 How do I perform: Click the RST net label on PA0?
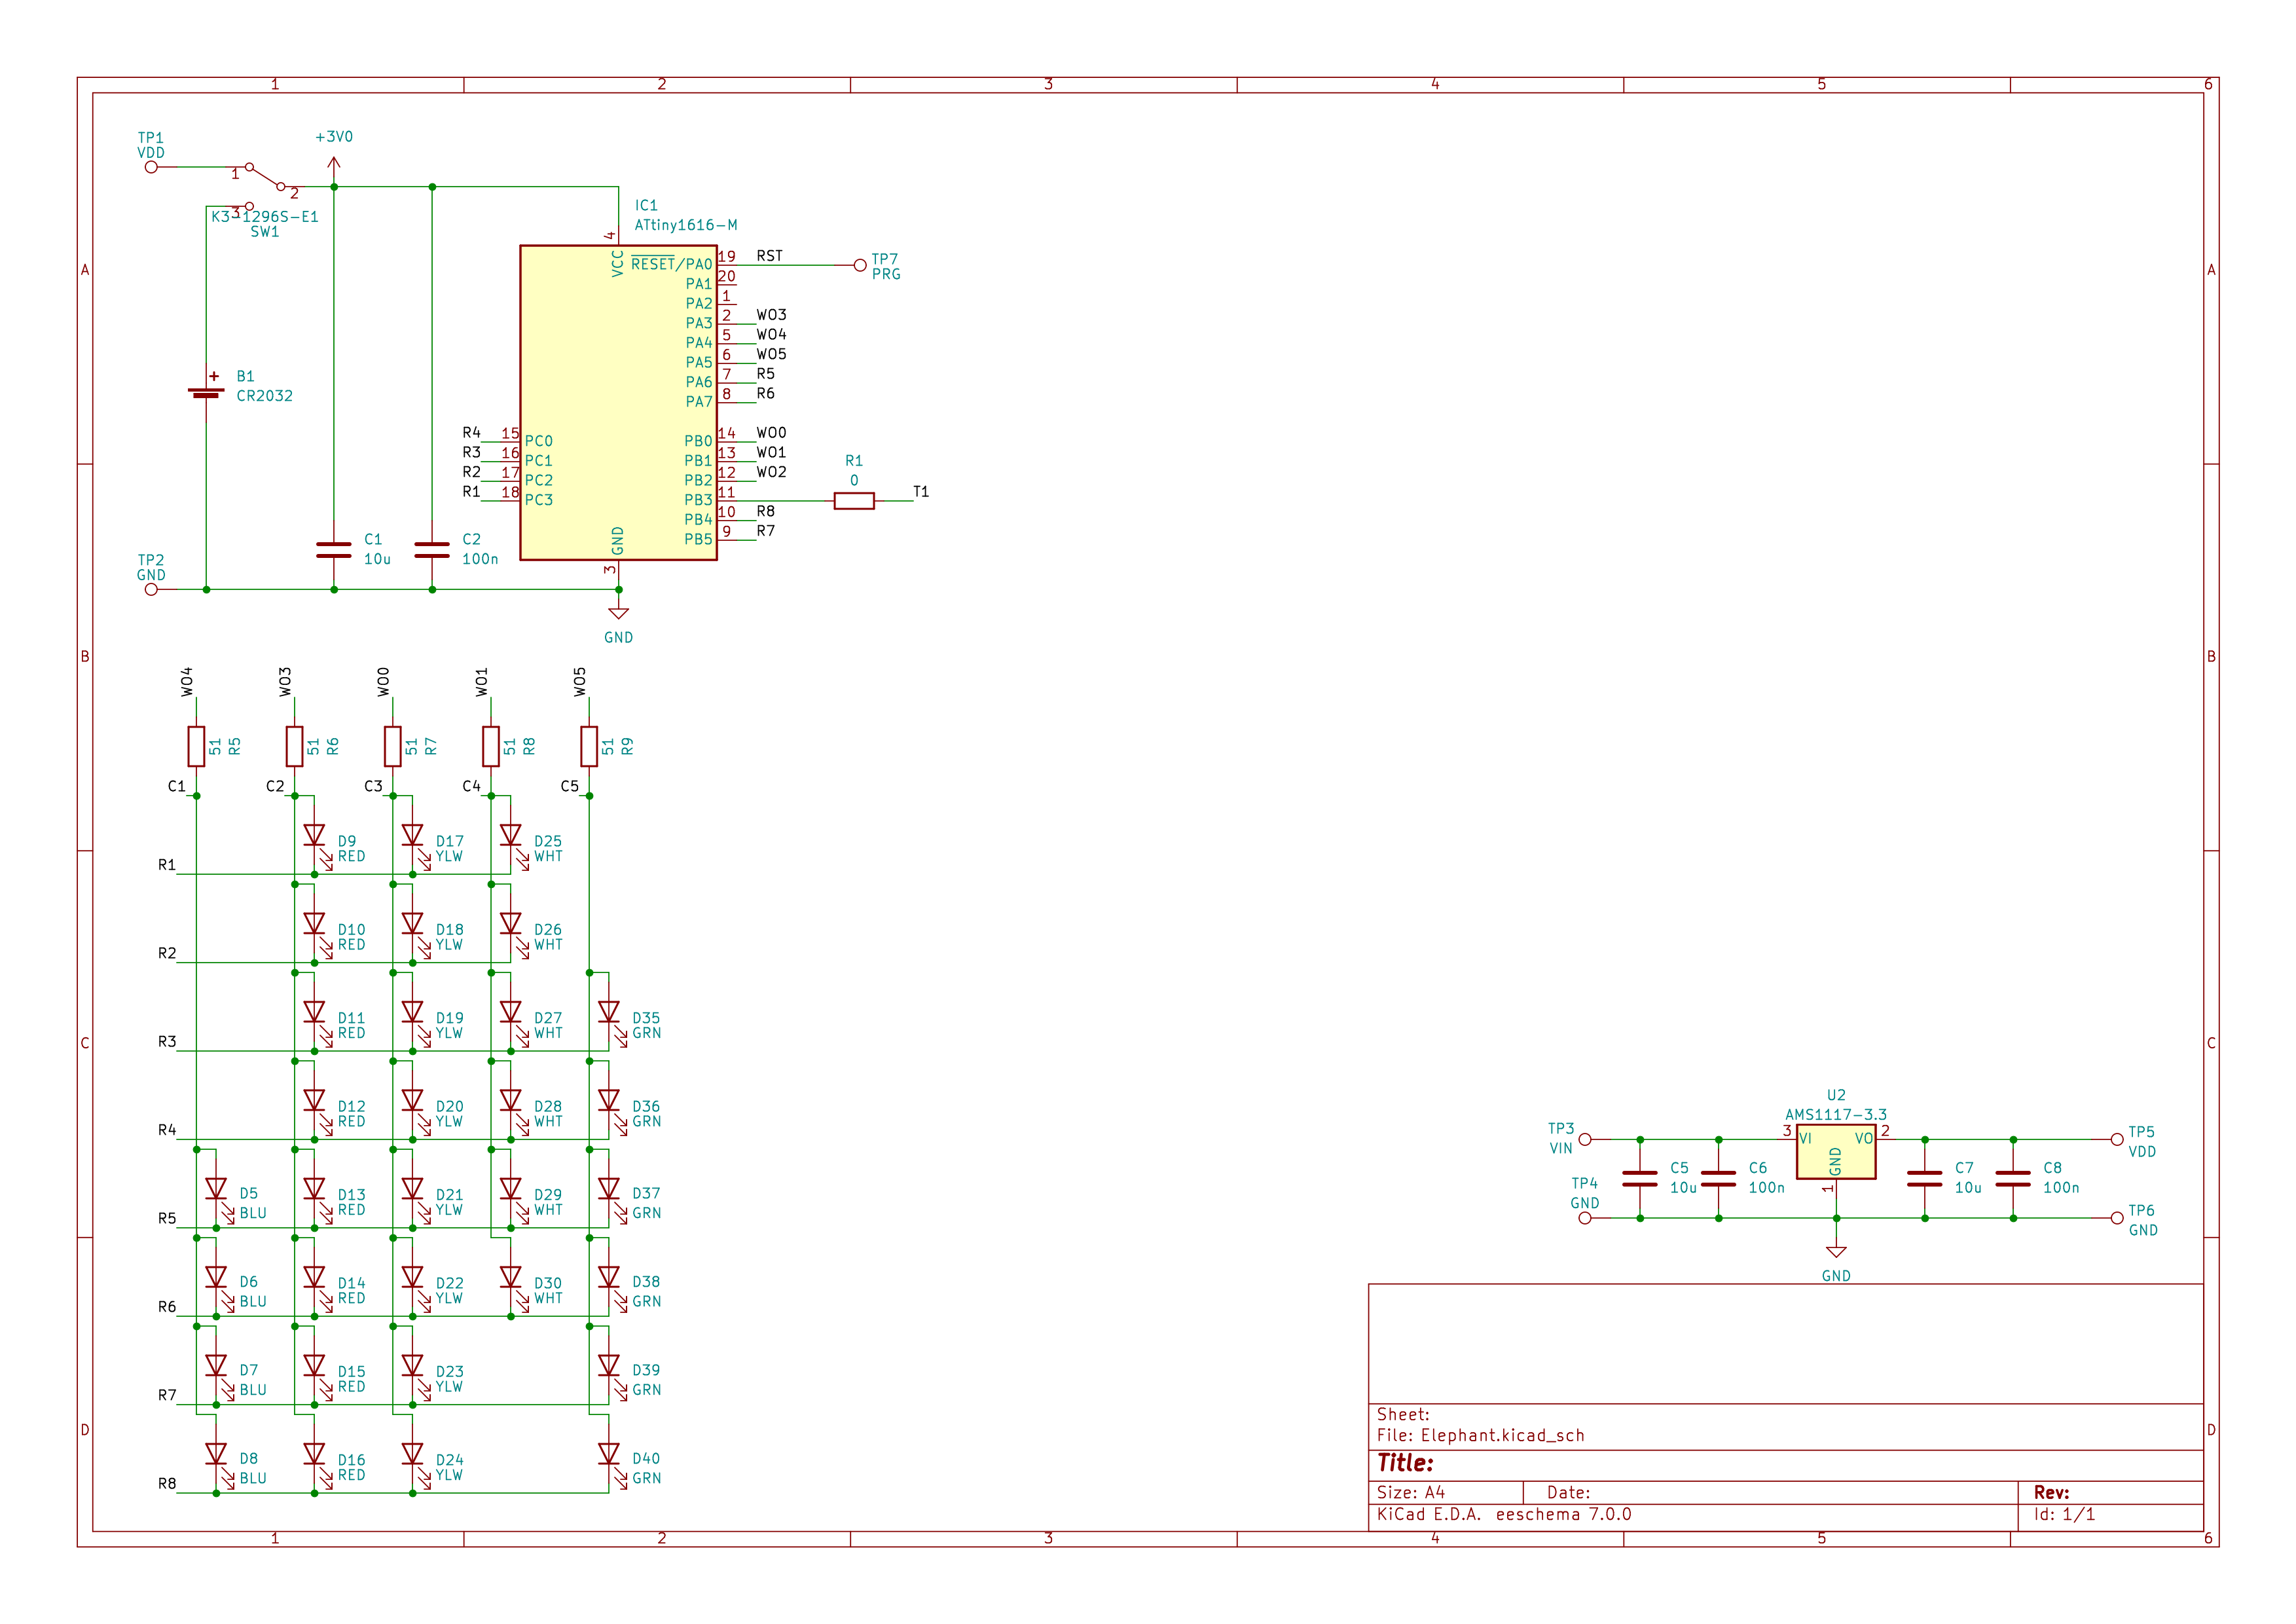point(769,256)
